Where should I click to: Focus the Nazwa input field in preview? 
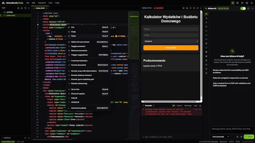coord(171,29)
